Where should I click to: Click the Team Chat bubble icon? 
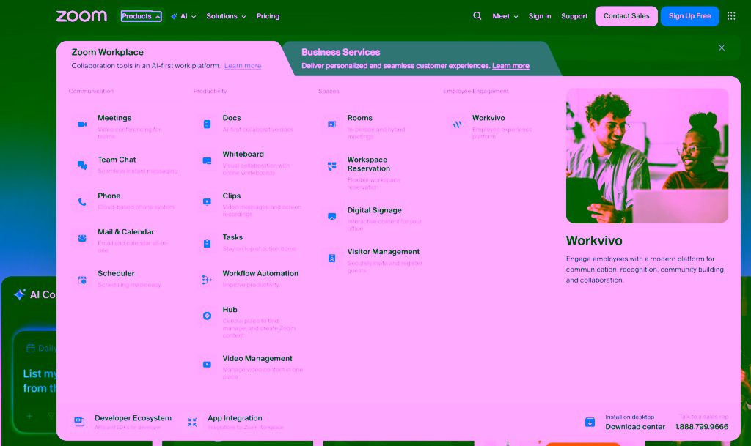coord(82,166)
